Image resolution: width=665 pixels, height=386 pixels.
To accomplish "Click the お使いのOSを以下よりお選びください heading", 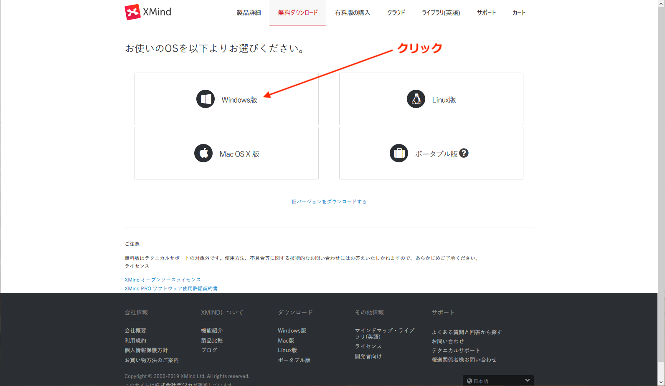I will [215, 48].
